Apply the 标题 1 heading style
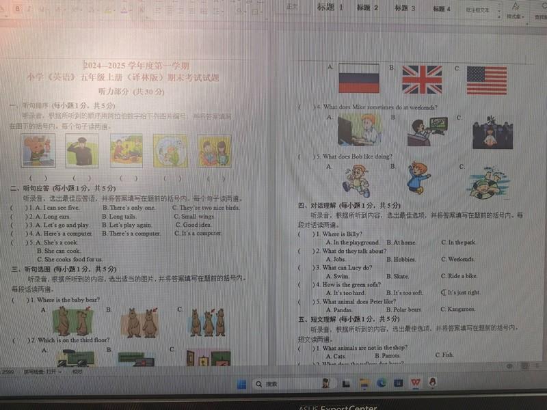 point(330,8)
